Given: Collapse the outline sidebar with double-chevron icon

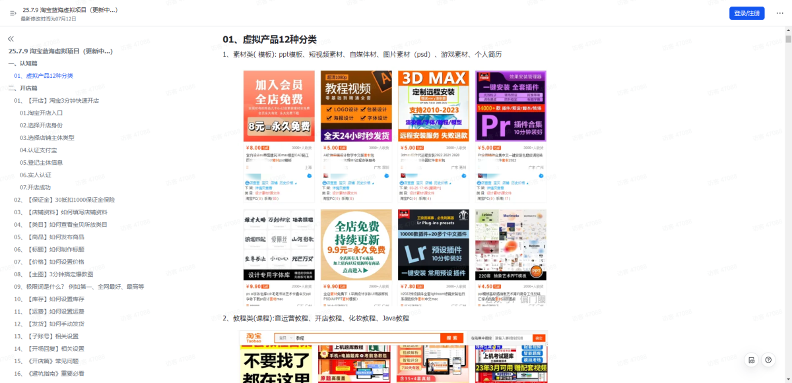Looking at the screenshot, I should click(x=11, y=39).
